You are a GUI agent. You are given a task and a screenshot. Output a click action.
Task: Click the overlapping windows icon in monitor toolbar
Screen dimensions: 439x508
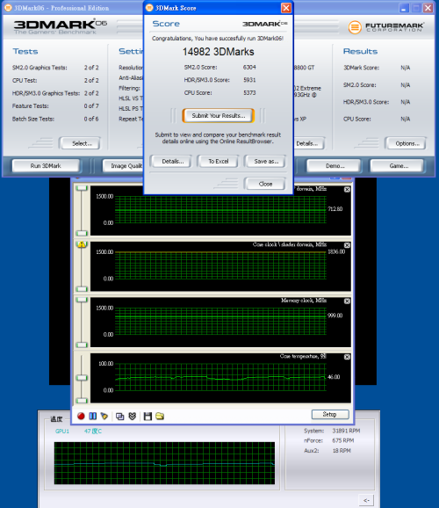[x=119, y=417]
